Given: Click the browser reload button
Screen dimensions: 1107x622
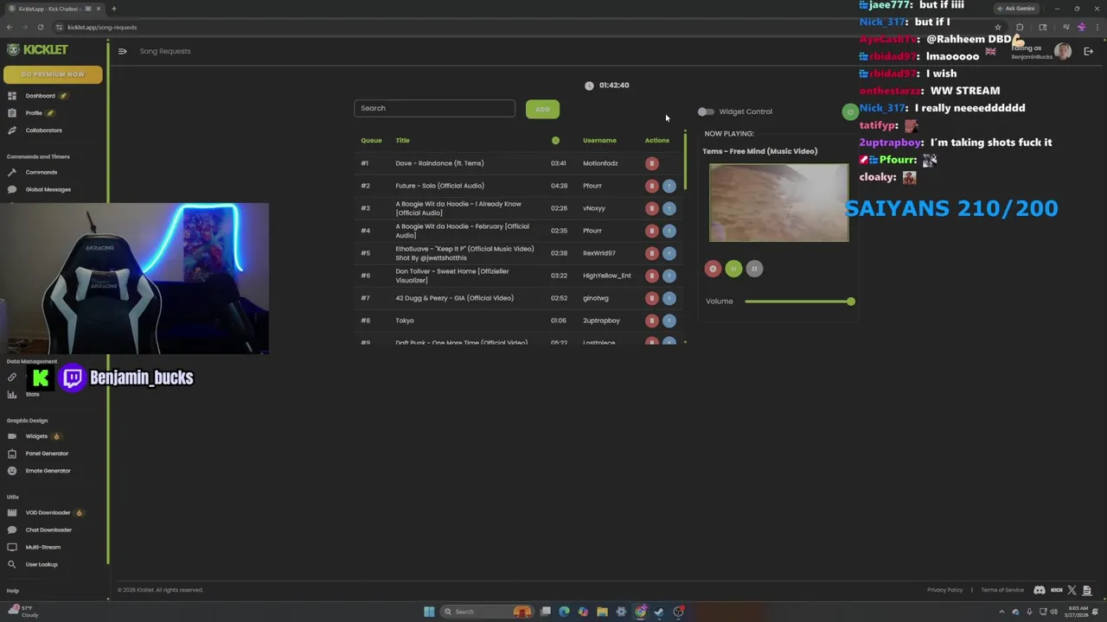Looking at the screenshot, I should [40, 27].
